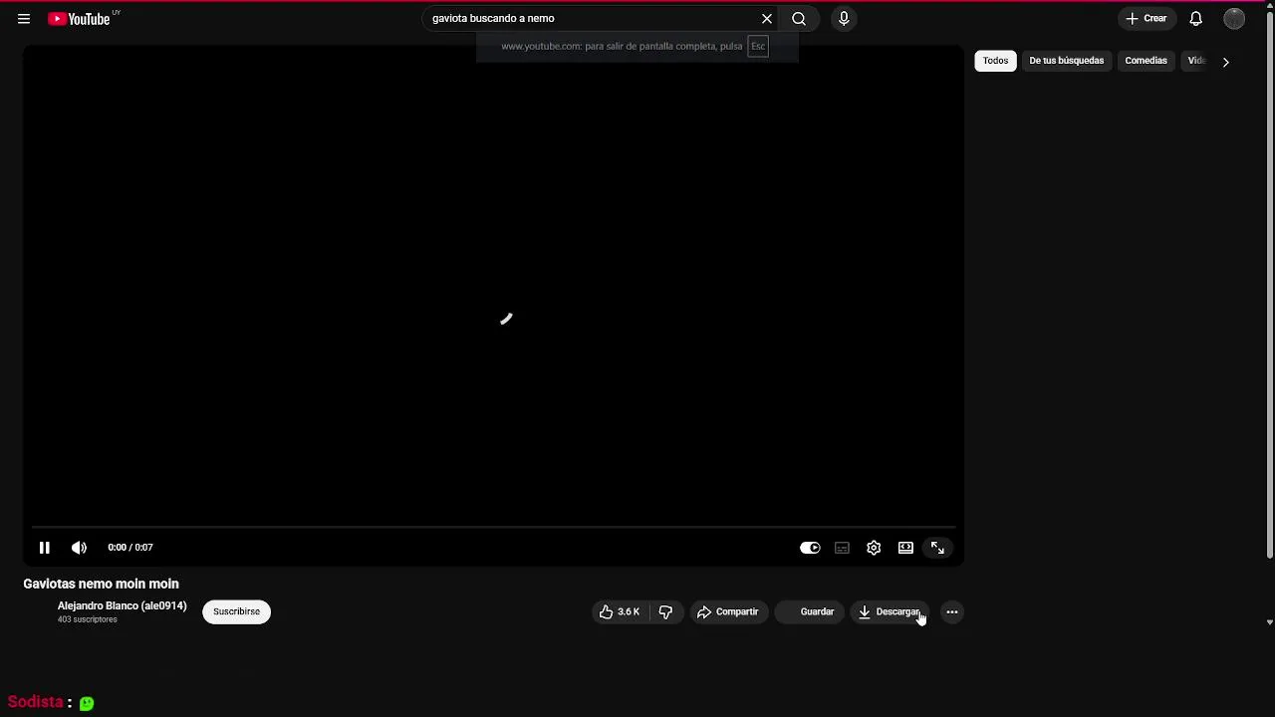This screenshot has height=717, width=1275.
Task: Click the Guardar button
Action: [809, 611]
